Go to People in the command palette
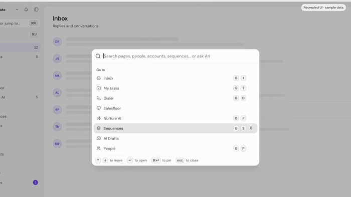Viewport: 351px width, 197px height. tap(175, 148)
